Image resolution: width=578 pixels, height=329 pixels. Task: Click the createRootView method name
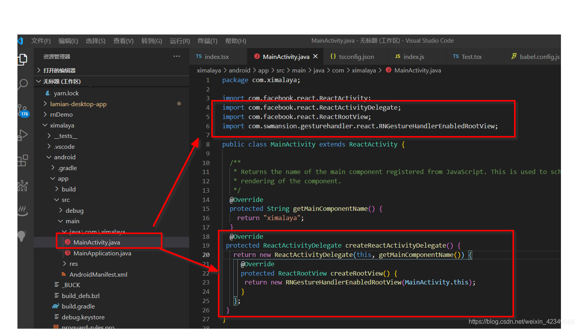tap(356, 273)
